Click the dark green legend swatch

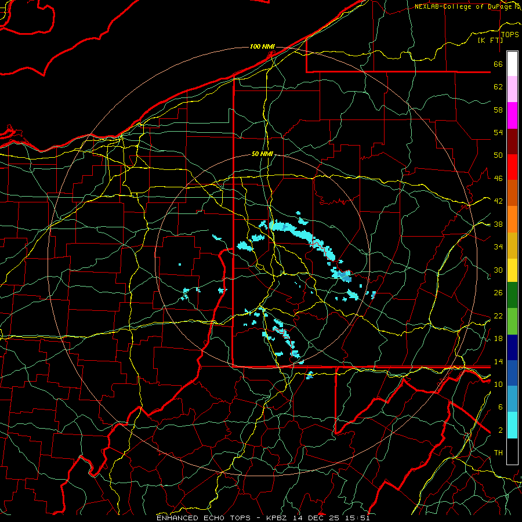pos(512,295)
